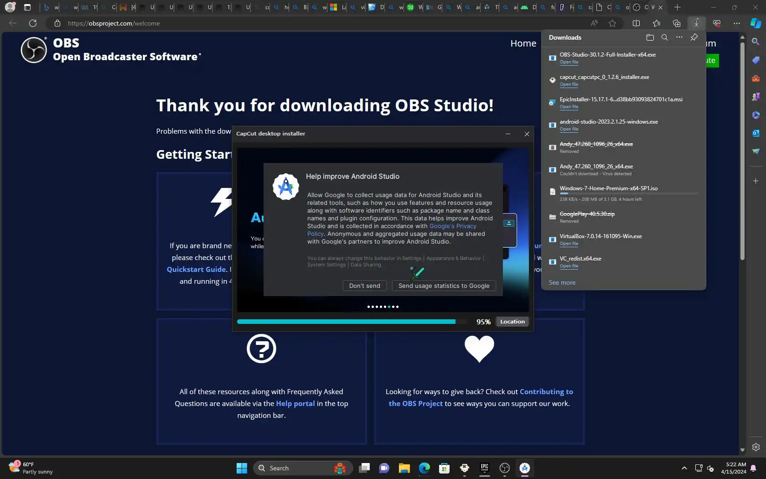Open the tab actions menu

pos(27,7)
